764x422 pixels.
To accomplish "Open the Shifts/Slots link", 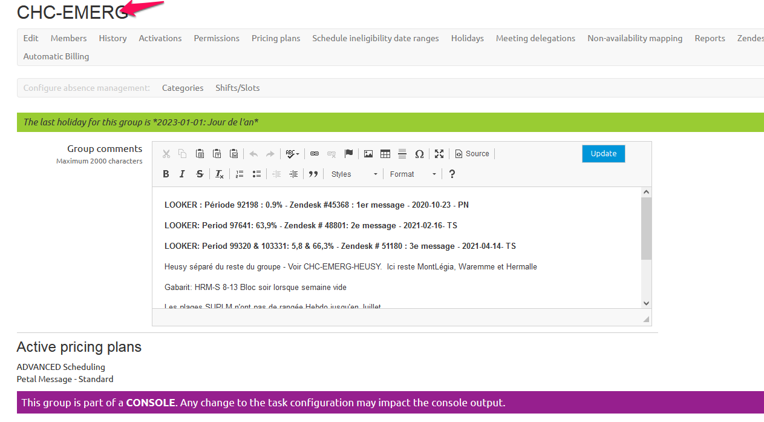I will point(238,88).
